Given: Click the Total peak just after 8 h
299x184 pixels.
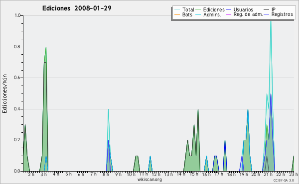Looking at the screenshot, I should [x=108, y=110].
